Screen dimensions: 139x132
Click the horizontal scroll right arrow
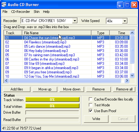127,81
